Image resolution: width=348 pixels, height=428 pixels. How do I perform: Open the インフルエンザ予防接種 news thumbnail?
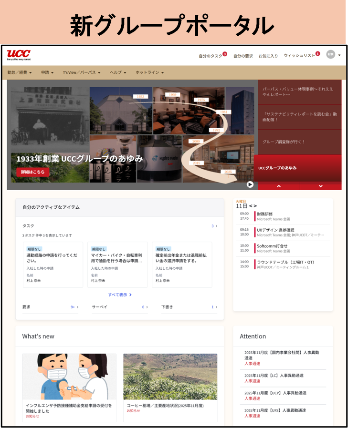tap(69, 377)
